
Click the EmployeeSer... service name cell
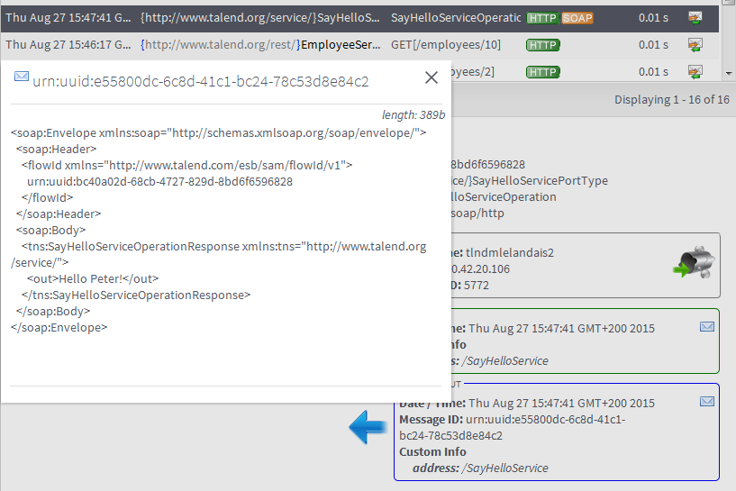[260, 44]
